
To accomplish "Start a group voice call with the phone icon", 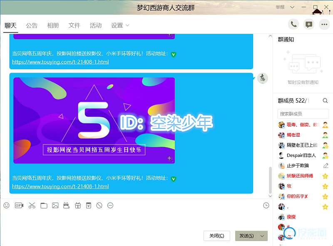I will point(294,24).
